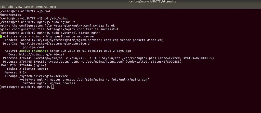261x113 pixels.
Task: Click the http://nginx.org/en/docs/ link
Action: click(x=42, y=54)
